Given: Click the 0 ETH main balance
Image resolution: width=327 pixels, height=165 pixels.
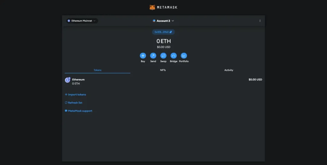Looking at the screenshot, I should tap(164, 41).
